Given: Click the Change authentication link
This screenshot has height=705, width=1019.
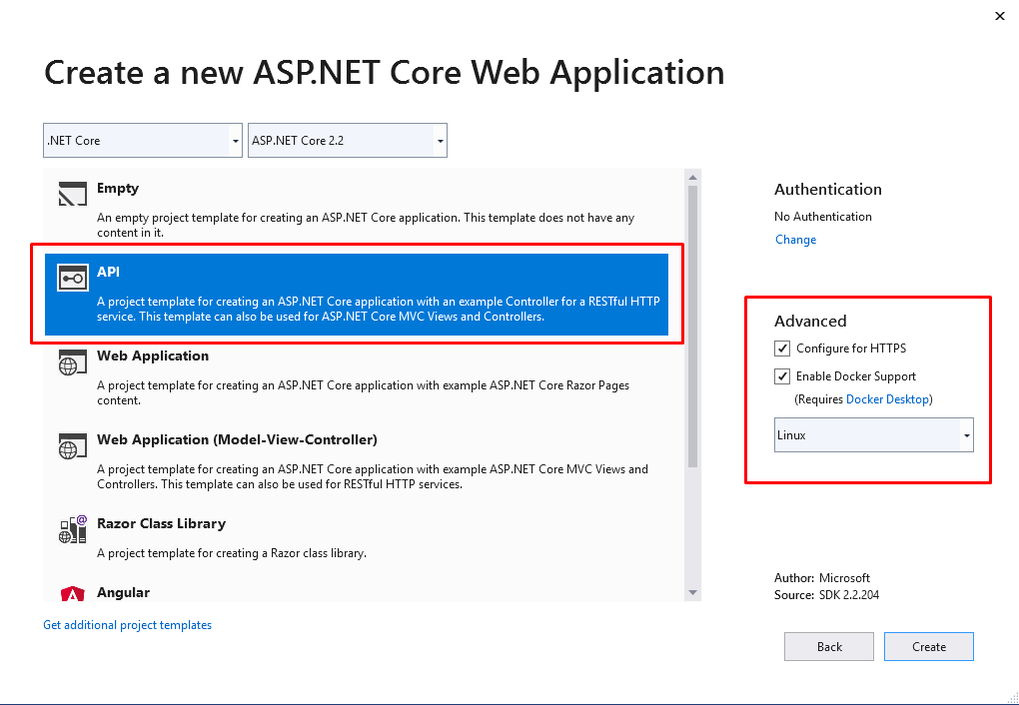Looking at the screenshot, I should tap(795, 240).
